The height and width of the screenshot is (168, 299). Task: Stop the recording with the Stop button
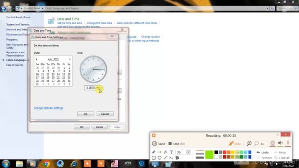click(177, 144)
